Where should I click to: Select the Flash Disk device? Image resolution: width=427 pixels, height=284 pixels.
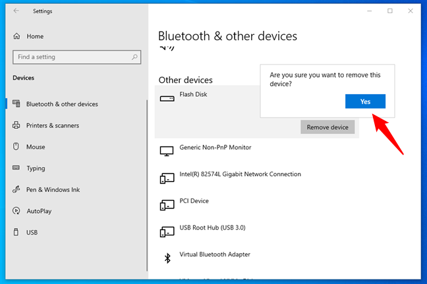tap(193, 94)
